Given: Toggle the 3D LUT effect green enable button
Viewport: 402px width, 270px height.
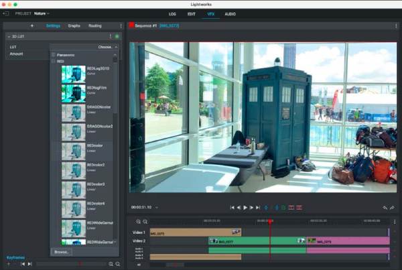Looking at the screenshot, I should pos(117,36).
